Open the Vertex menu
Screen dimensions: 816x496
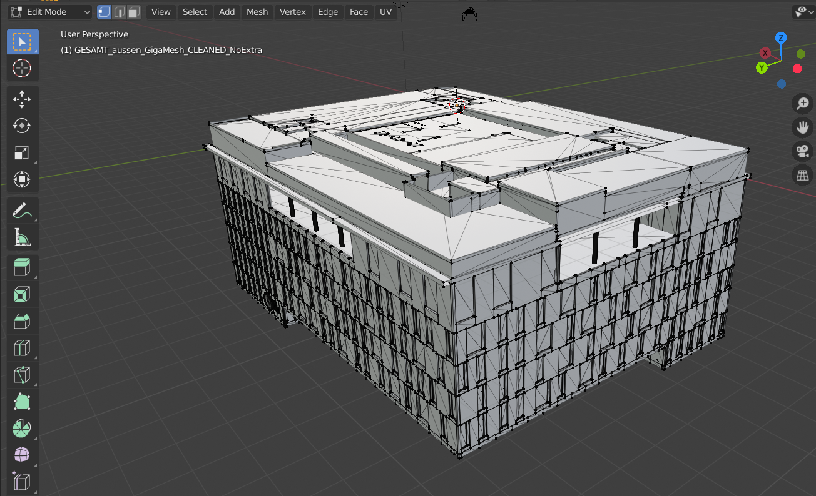293,12
